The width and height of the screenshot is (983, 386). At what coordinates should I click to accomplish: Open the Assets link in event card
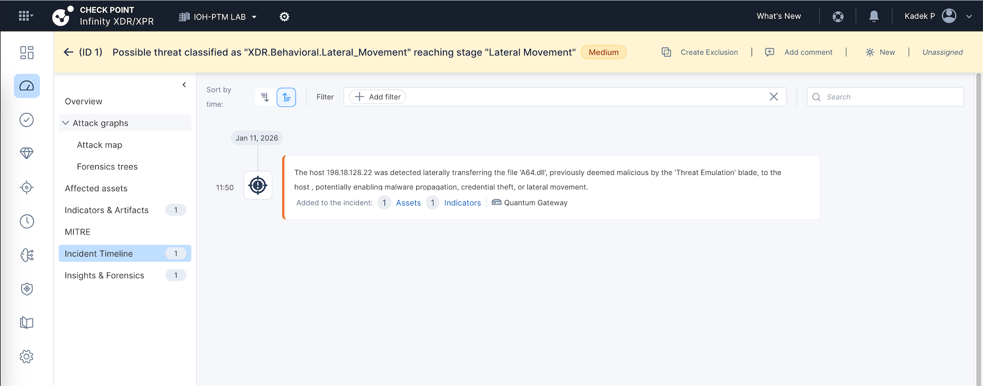[408, 203]
